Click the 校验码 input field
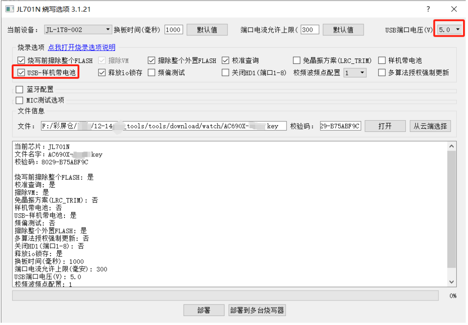468x325 pixels. 340,127
